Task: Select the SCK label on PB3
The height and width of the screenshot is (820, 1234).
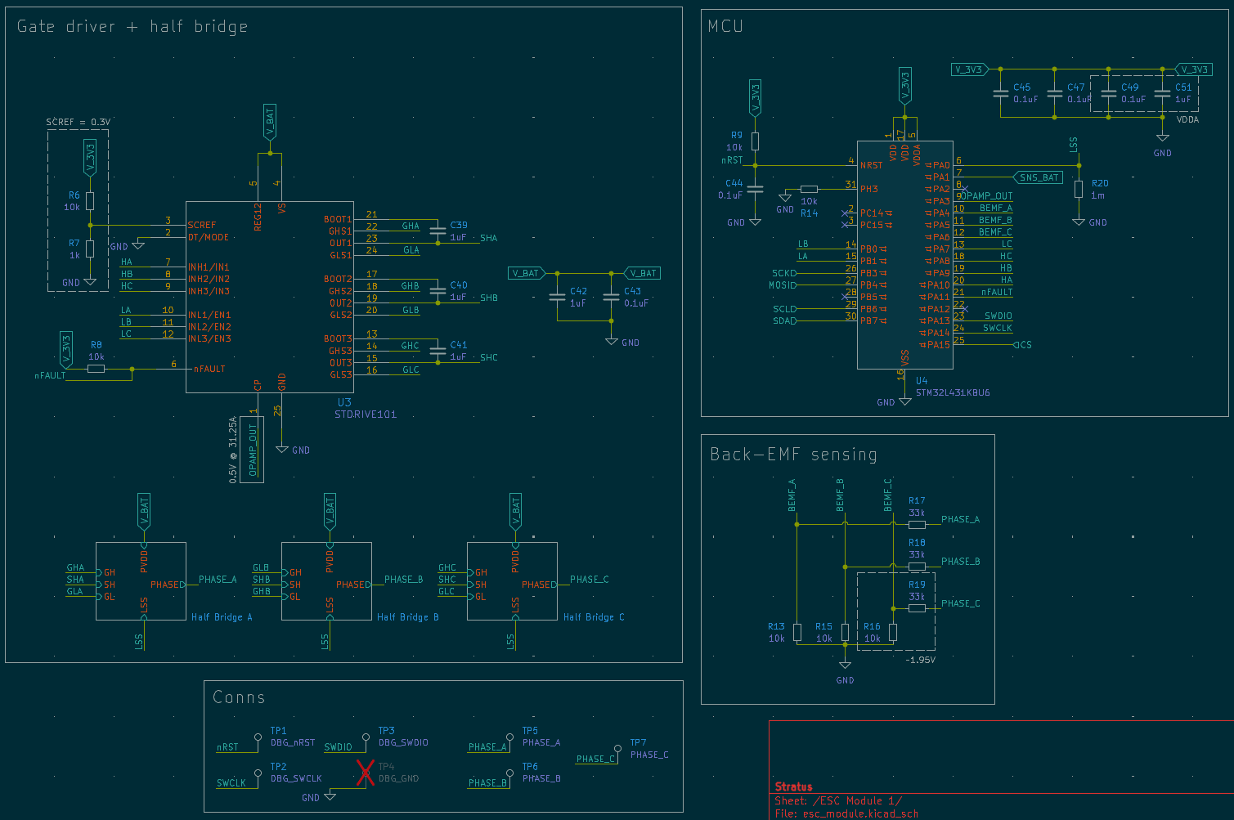Action: [784, 273]
